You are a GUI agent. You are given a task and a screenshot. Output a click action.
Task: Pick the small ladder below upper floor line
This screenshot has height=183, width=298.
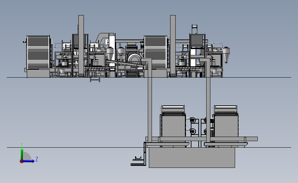pos(95,80)
